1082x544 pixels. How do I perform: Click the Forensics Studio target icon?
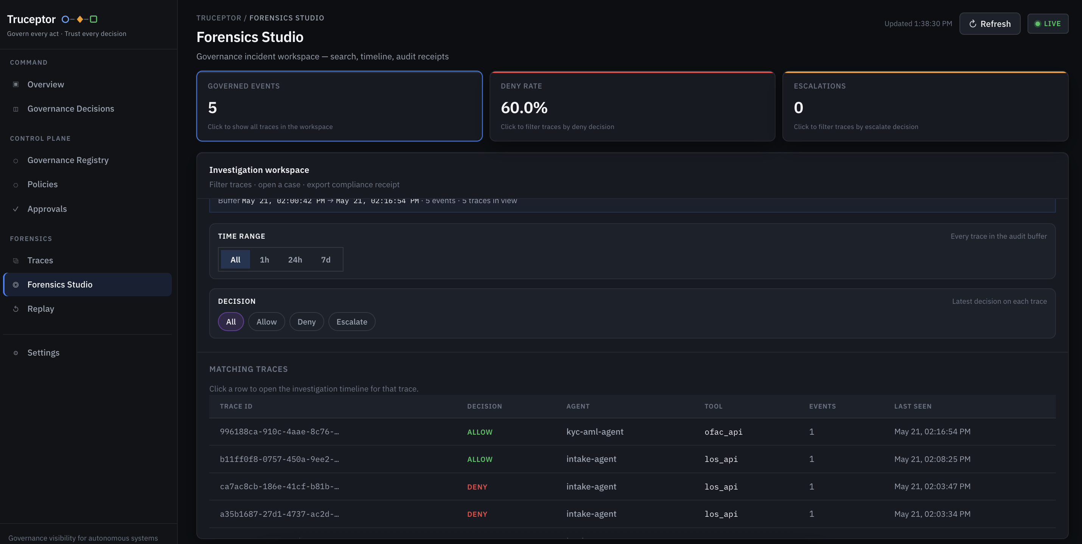[16, 285]
